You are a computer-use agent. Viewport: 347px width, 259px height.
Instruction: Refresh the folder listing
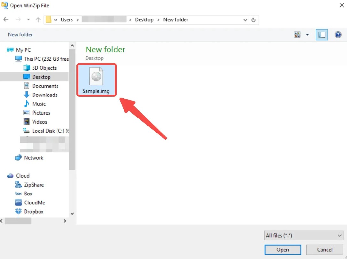pyautogui.click(x=253, y=20)
